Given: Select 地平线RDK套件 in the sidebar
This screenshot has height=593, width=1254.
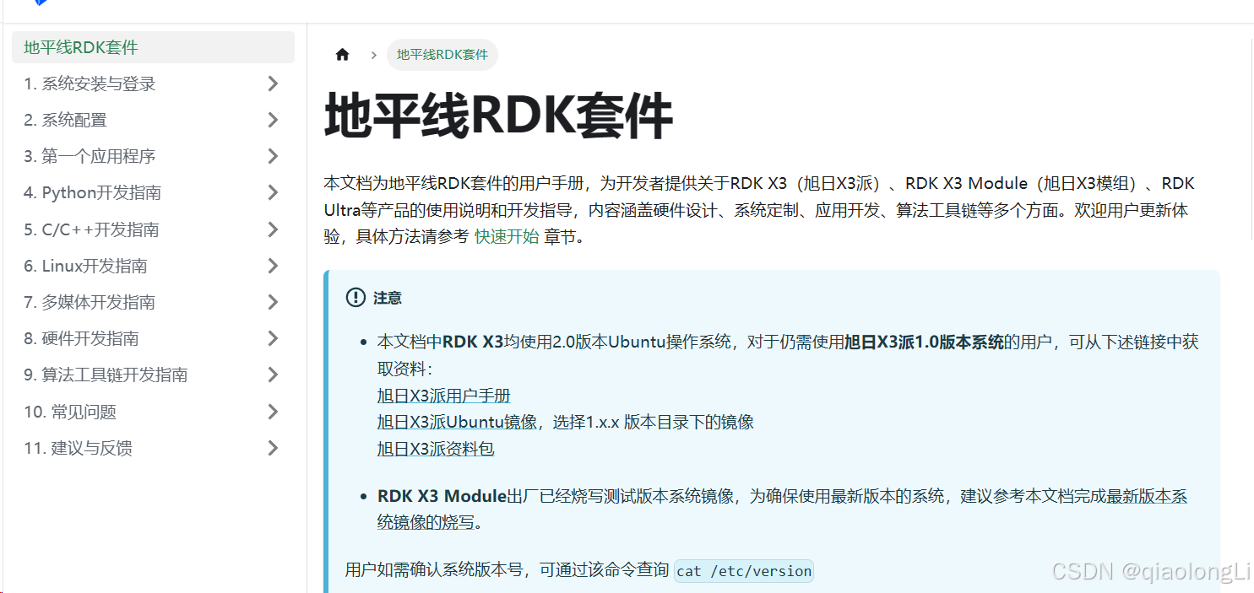Looking at the screenshot, I should (153, 47).
